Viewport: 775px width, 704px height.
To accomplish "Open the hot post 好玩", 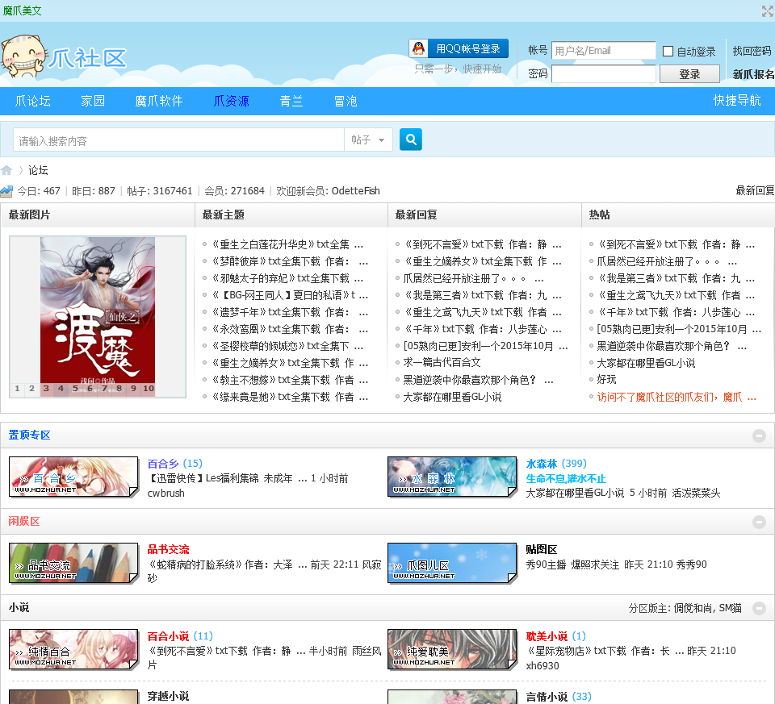I will (x=606, y=379).
